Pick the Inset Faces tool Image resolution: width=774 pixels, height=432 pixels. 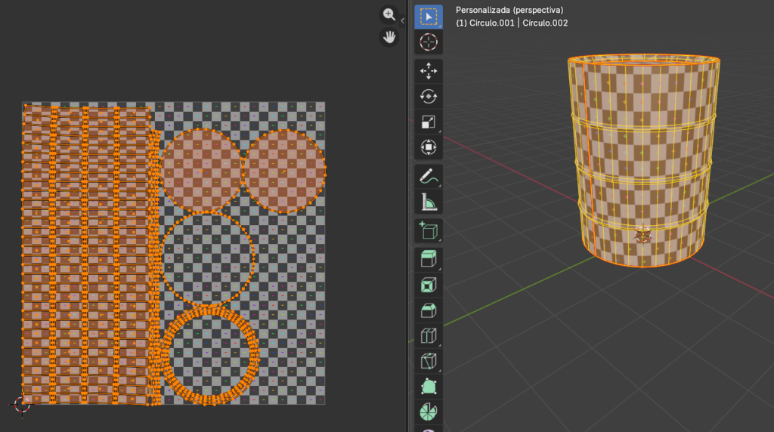429,285
